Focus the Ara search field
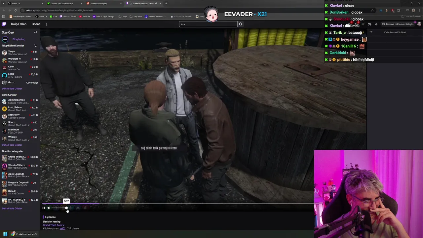Image resolution: width=423 pixels, height=238 pixels. (208, 24)
